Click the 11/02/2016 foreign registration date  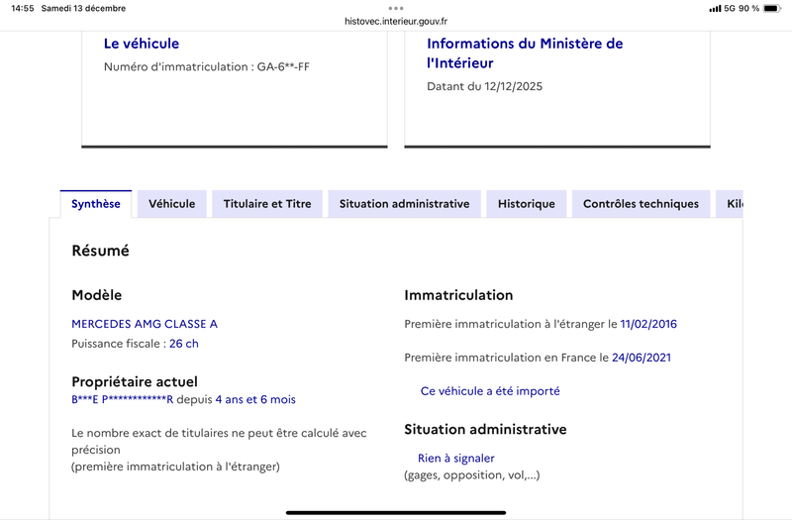648,324
